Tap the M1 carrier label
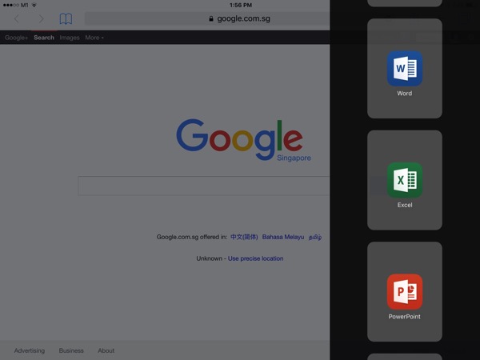This screenshot has width=480, height=360. (x=25, y=5)
